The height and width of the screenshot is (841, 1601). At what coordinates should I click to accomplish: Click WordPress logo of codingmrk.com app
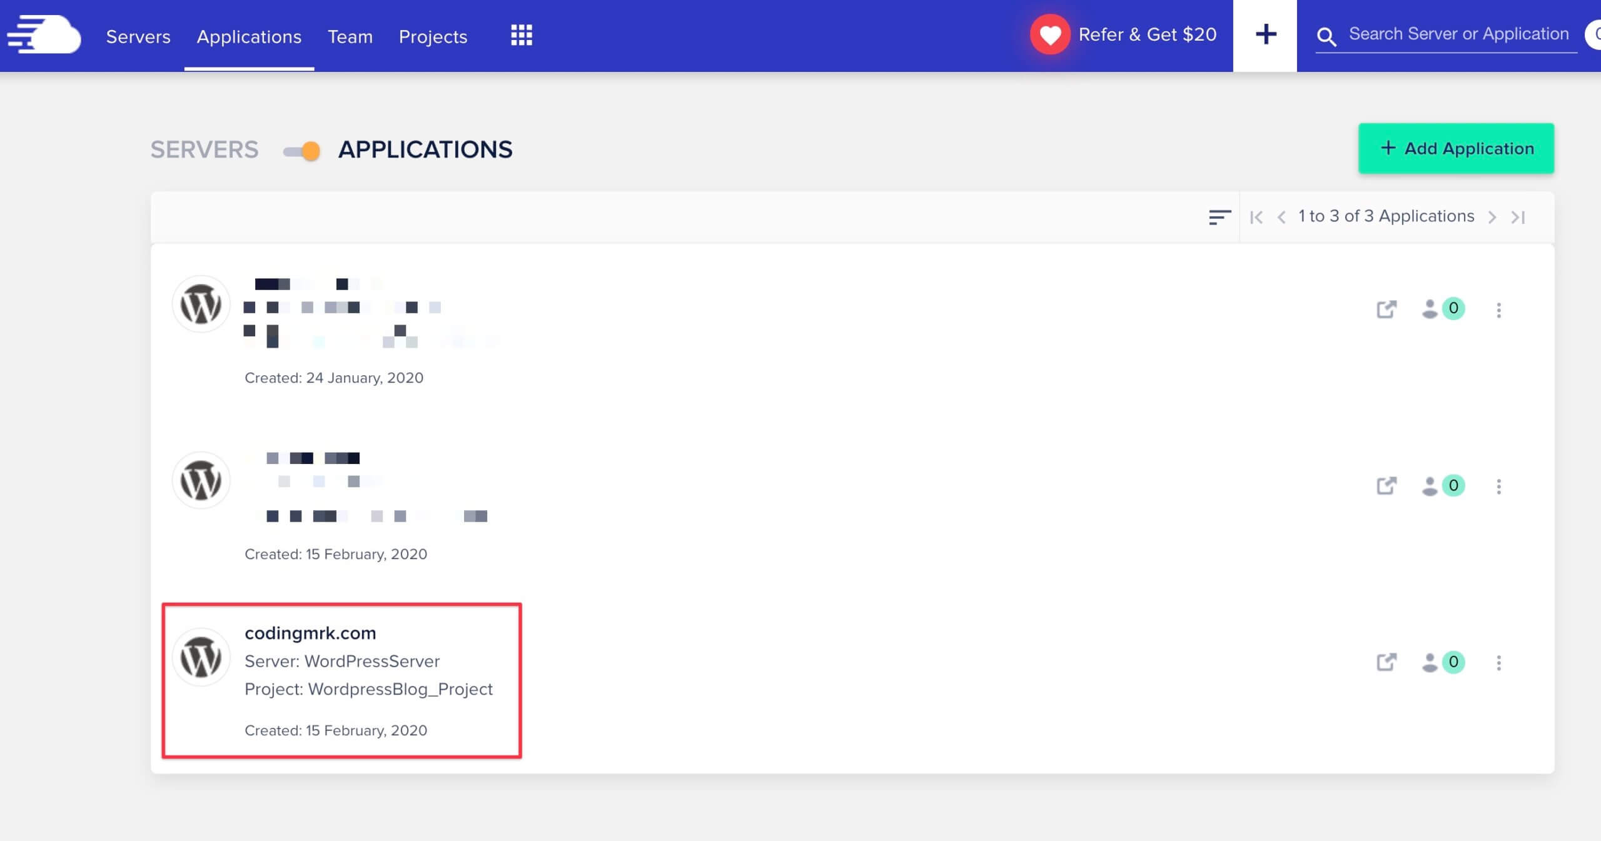pyautogui.click(x=201, y=657)
